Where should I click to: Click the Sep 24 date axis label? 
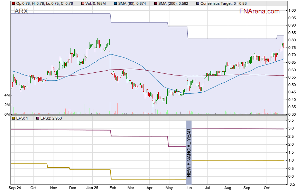(15, 188)
